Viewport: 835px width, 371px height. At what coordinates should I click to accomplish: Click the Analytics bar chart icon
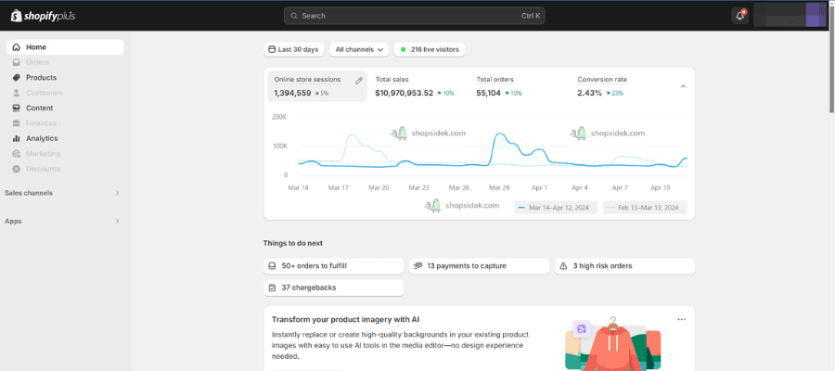(x=16, y=138)
